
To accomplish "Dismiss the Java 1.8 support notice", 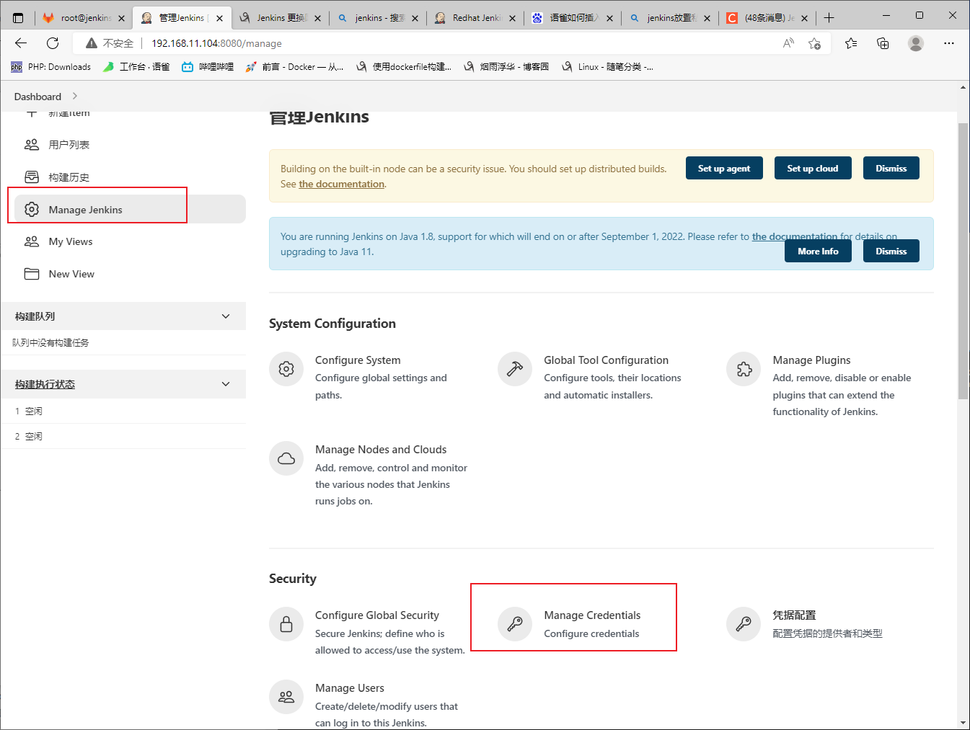I will click(891, 251).
